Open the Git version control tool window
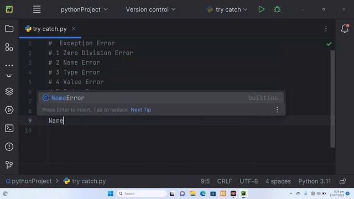Screen dimensions: 354x199 (x=9, y=165)
